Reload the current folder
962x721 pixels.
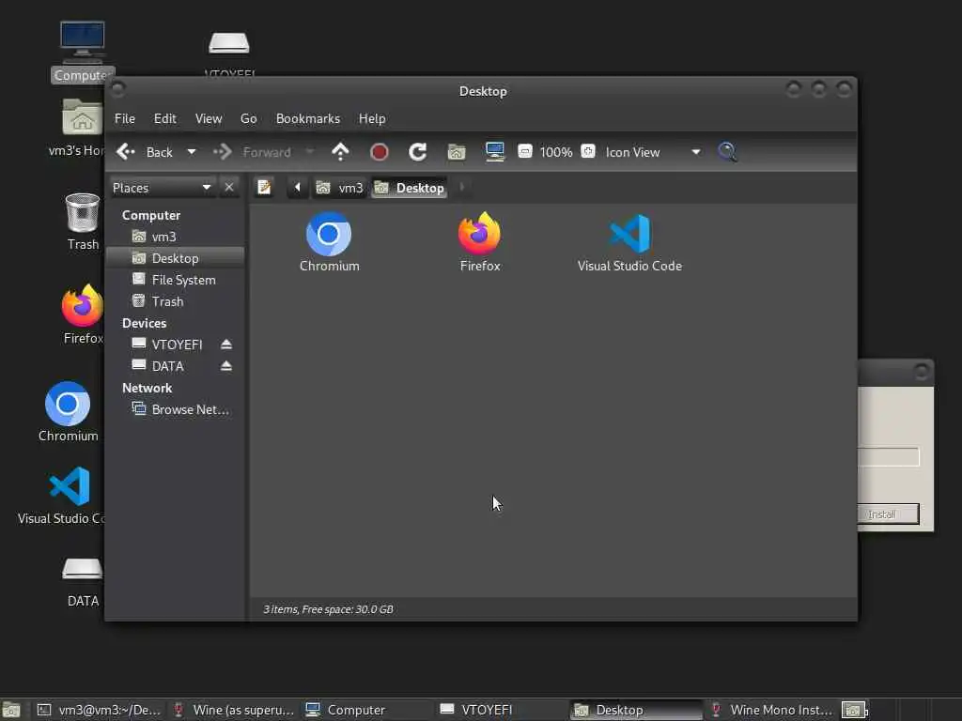(x=418, y=151)
